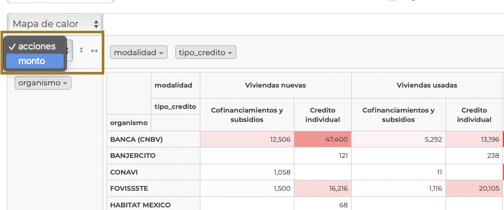Click the organismo header cell in the table
Screen dimensions: 504x210
tap(128, 122)
